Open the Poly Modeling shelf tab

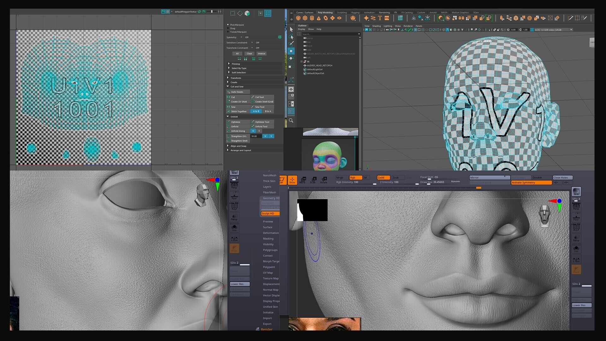click(x=325, y=13)
